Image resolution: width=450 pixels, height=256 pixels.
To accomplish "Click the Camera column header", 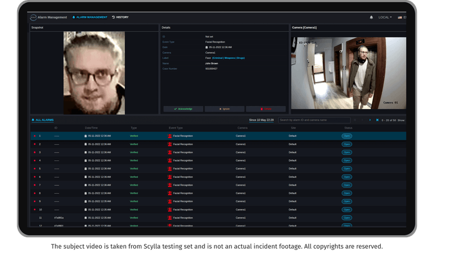I will click(x=243, y=128).
